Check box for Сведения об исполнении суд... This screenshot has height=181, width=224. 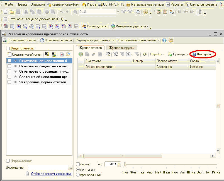tap(9, 77)
